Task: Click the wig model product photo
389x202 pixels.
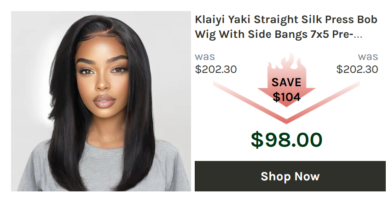Action: click(101, 101)
